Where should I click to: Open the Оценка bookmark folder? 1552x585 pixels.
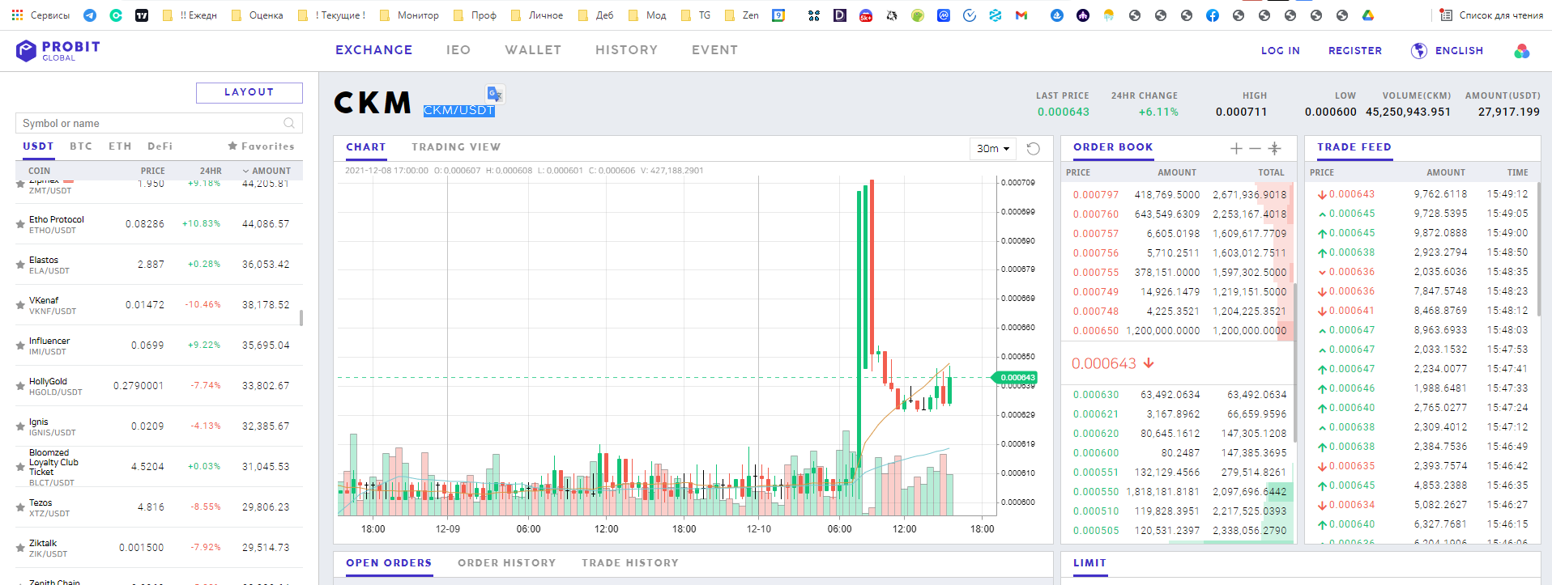point(258,15)
